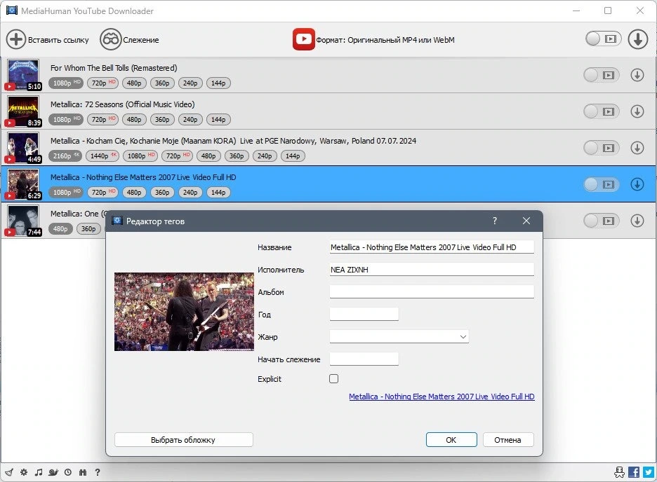This screenshot has height=482, width=657.
Task: Click the 72 Seasons thumbnail
Action: [x=23, y=111]
